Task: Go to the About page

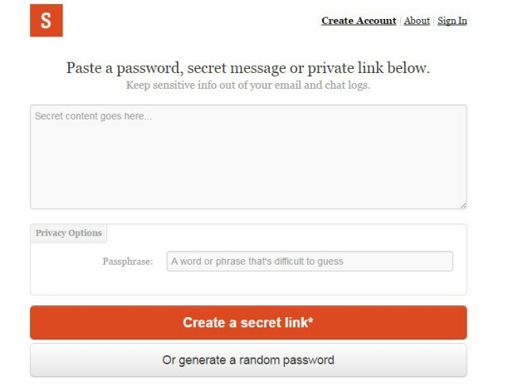Action: [x=417, y=21]
